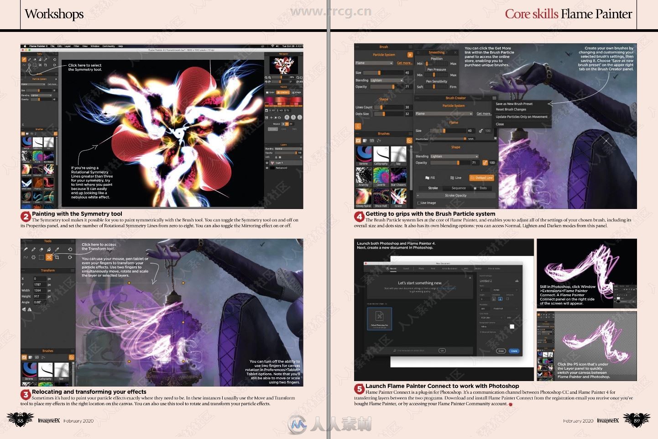Click the Symmetry tool icon in step 3 Tools
This screenshot has width=658, height=439.
(33, 257)
